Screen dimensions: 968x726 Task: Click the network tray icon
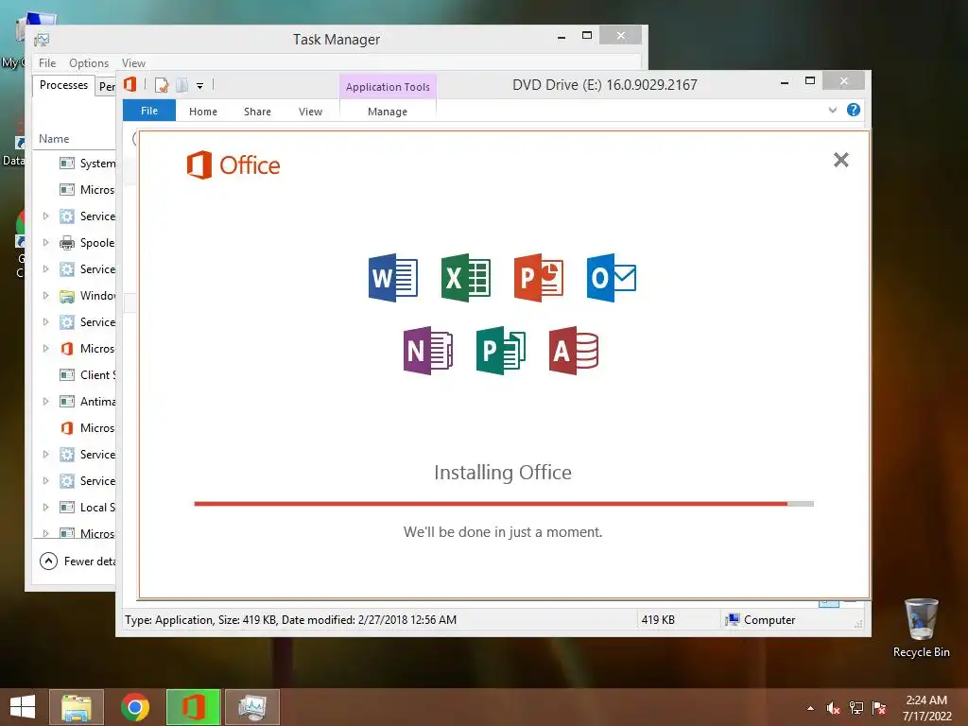[856, 708]
